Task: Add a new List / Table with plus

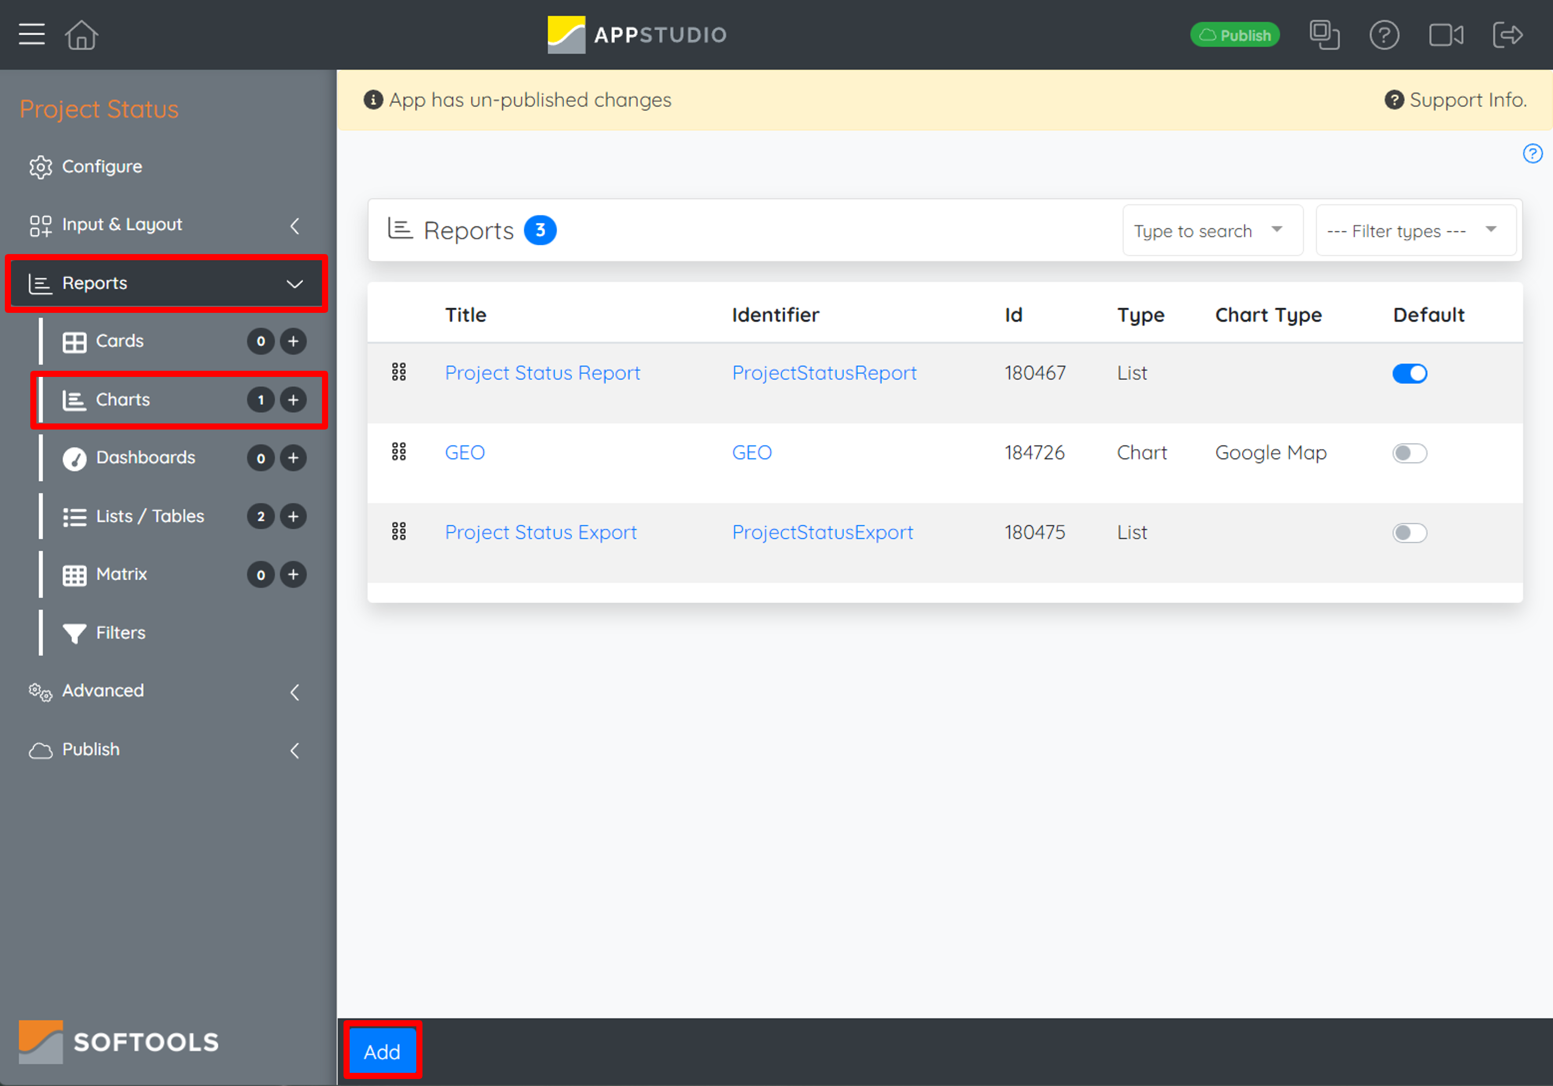Action: [293, 516]
